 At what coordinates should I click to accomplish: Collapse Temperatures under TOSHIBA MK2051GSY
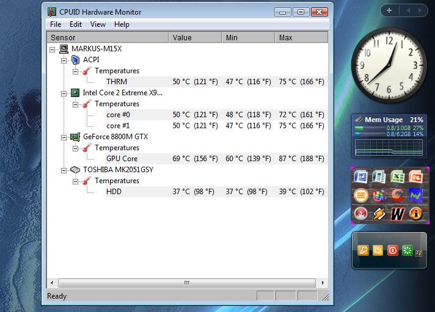click(76, 182)
